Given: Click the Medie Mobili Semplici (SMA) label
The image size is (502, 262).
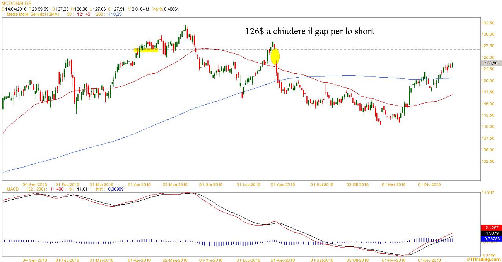Looking at the screenshot, I should coord(33,14).
